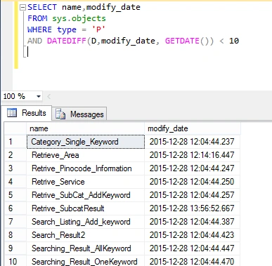Viewport: 272px width, 266px height.
Task: Select the Retrive_SubCat_AddKeyword cell
Action: [86, 195]
